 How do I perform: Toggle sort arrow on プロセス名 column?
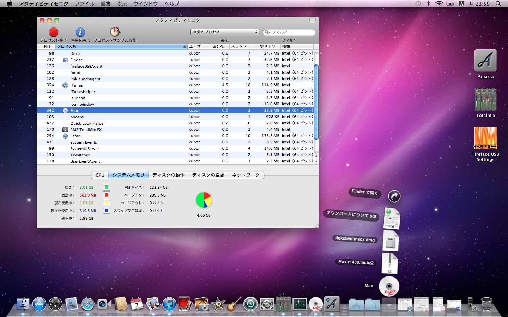coord(185,46)
